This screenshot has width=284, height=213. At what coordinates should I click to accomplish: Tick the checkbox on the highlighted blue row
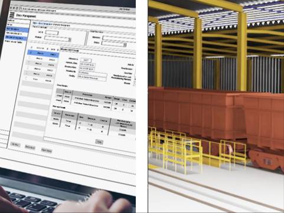click(x=31, y=53)
